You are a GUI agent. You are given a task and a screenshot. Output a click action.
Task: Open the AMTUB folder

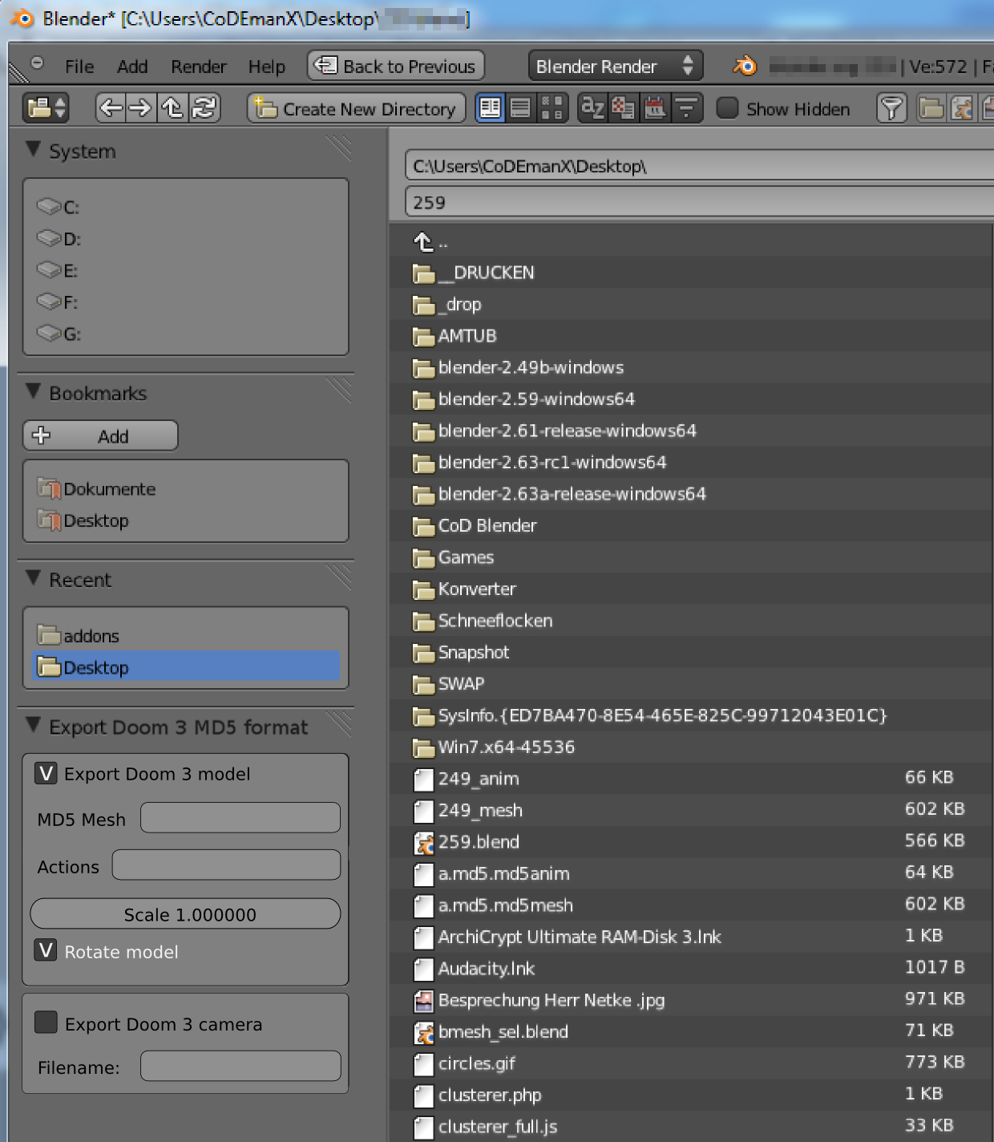tap(691, 336)
